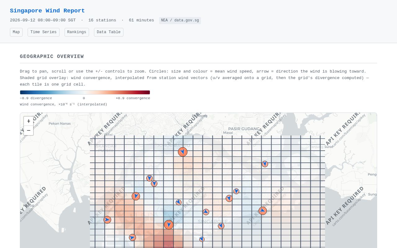Click the legend caption "Wind convergence, ×10⁻⁴ s⁻¹ (interpolated)"

pyautogui.click(x=64, y=104)
